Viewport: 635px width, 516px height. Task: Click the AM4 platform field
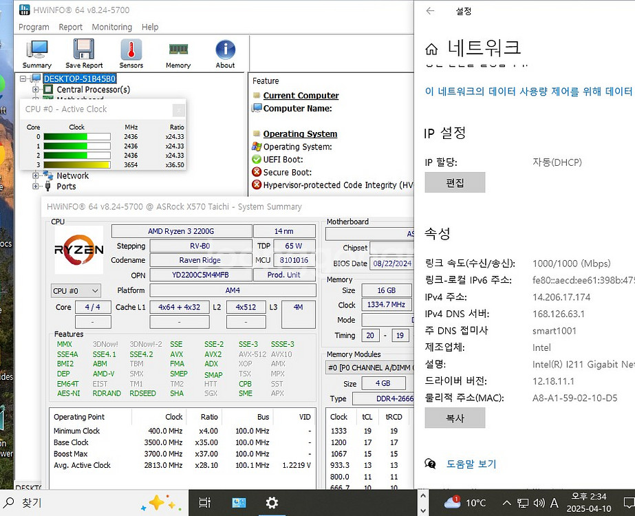[x=233, y=290]
